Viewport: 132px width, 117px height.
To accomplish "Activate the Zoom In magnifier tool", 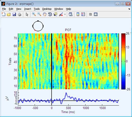I will click(x=34, y=14).
